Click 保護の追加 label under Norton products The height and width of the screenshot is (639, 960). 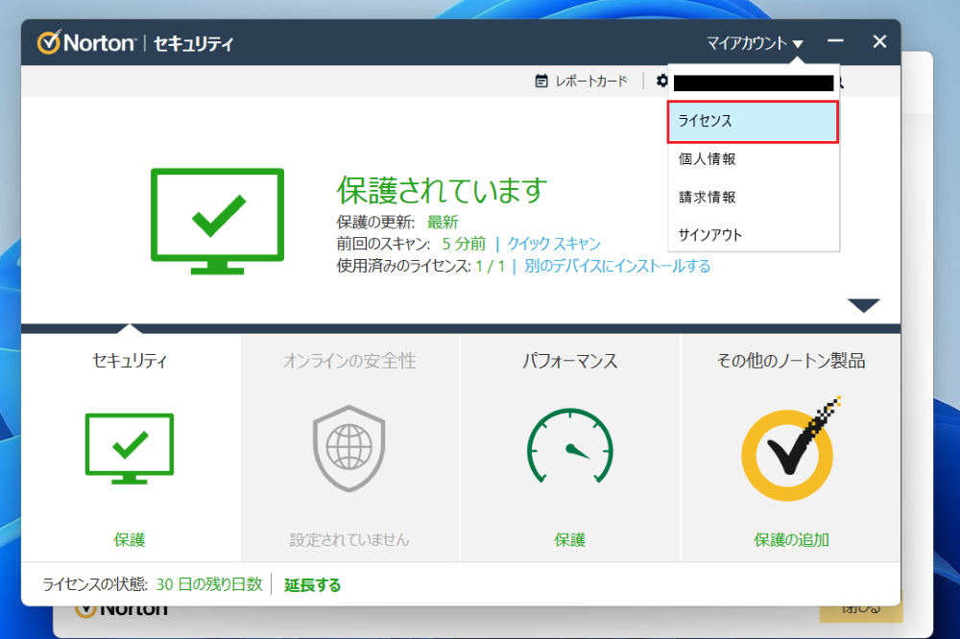pyautogui.click(x=791, y=540)
